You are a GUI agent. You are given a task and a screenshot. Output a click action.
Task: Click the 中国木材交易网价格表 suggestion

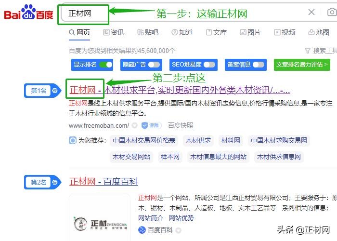click(144, 141)
